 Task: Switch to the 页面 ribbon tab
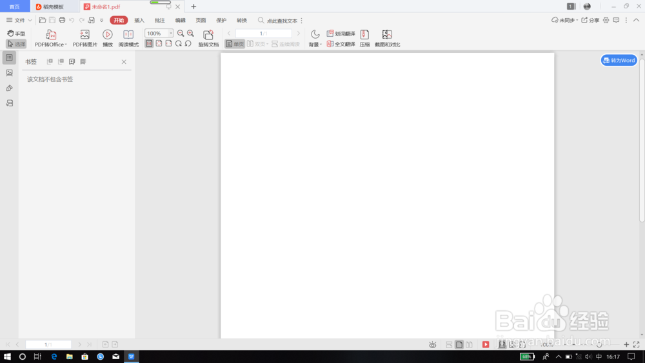(201, 20)
